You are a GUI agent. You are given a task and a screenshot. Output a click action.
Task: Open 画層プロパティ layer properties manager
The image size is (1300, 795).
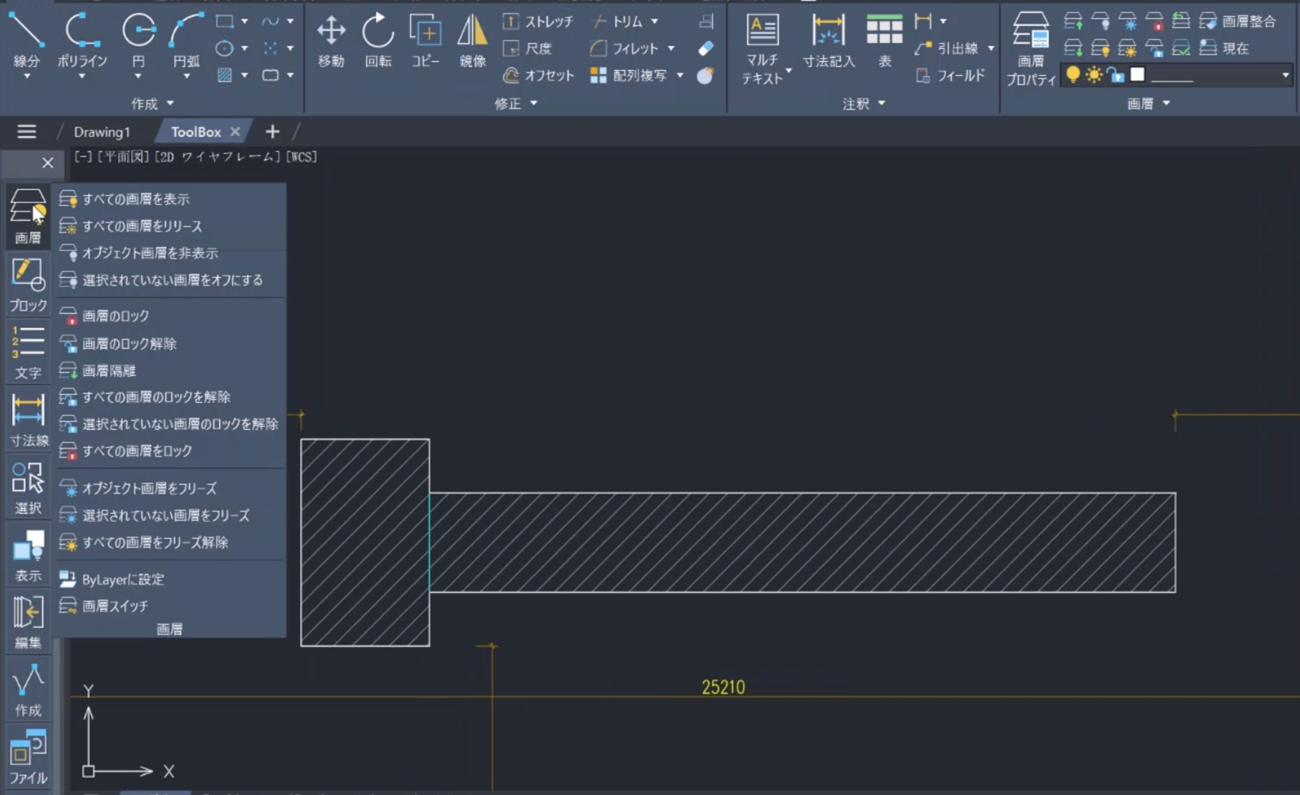[1031, 49]
